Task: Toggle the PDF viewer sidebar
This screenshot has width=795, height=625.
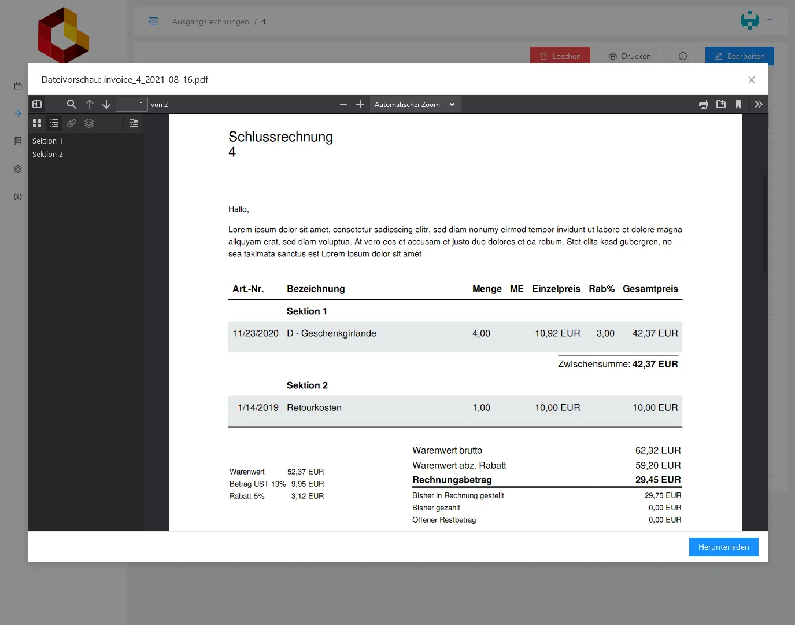Action: 37,104
